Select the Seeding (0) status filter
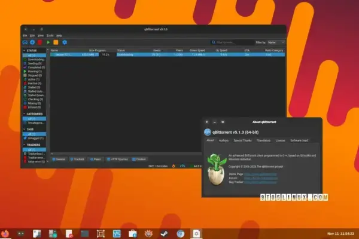Image resolution: width=359 pixels, height=239 pixels. [x=34, y=63]
